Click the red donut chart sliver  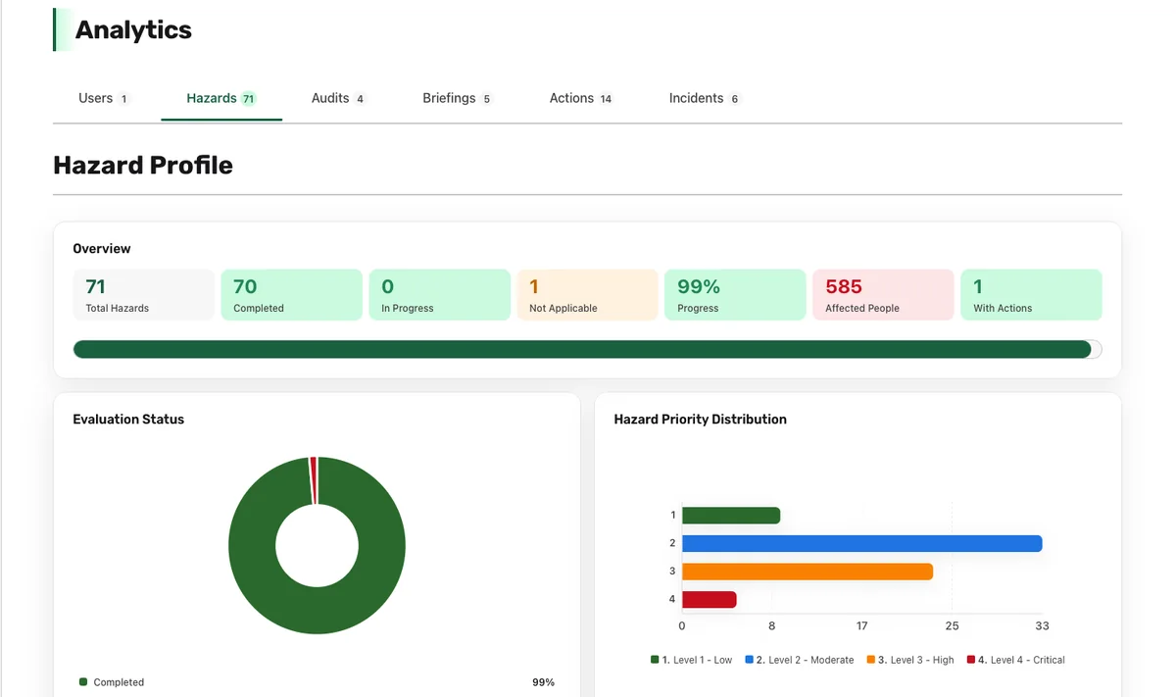[314, 480]
